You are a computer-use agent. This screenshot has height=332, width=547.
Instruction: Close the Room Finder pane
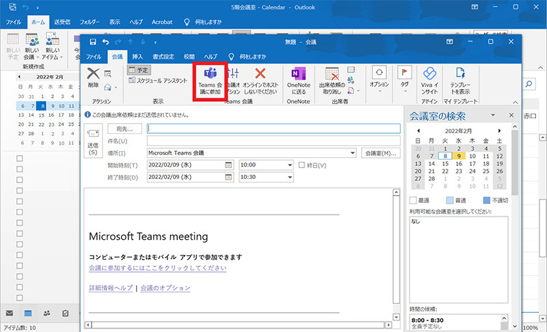(x=511, y=115)
